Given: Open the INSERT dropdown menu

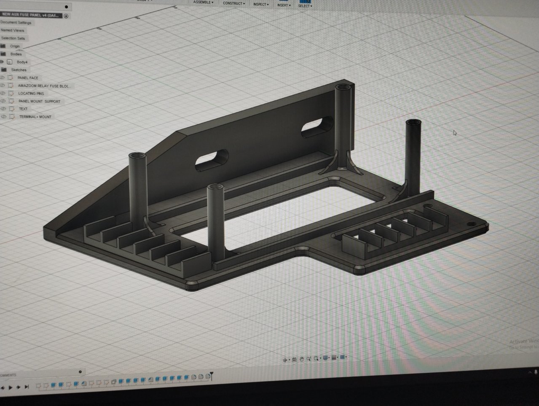Looking at the screenshot, I should (x=284, y=5).
